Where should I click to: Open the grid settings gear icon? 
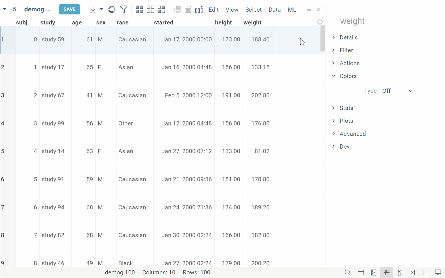point(320,22)
